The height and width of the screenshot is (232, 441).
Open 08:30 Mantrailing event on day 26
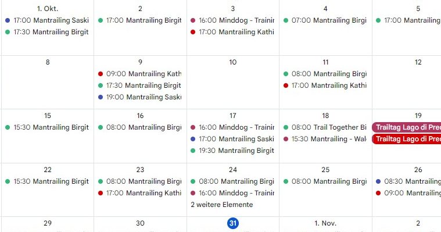coord(407,181)
